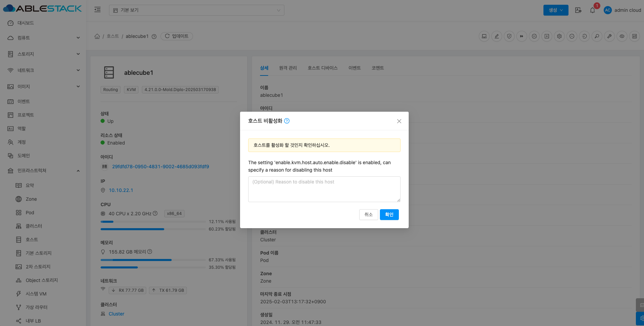Screen dimensions: 644x326
Task: Toggle the sidebar collapse menu icon
Action: point(98,10)
